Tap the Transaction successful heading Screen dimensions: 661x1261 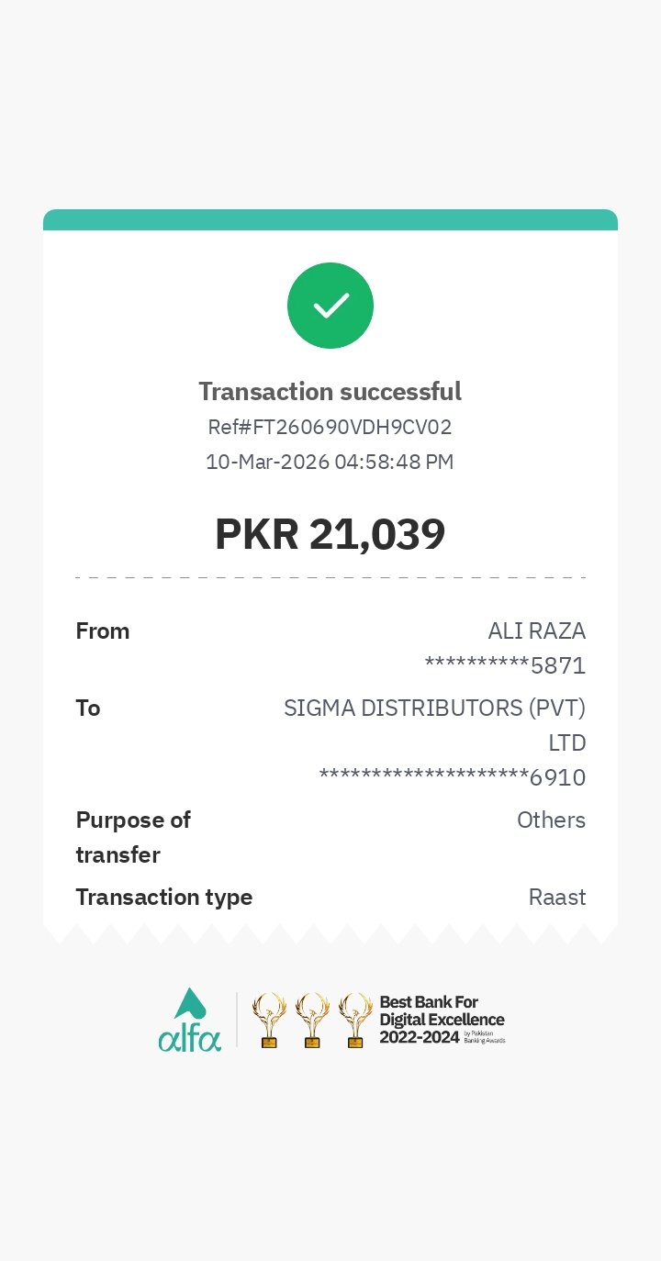point(330,392)
